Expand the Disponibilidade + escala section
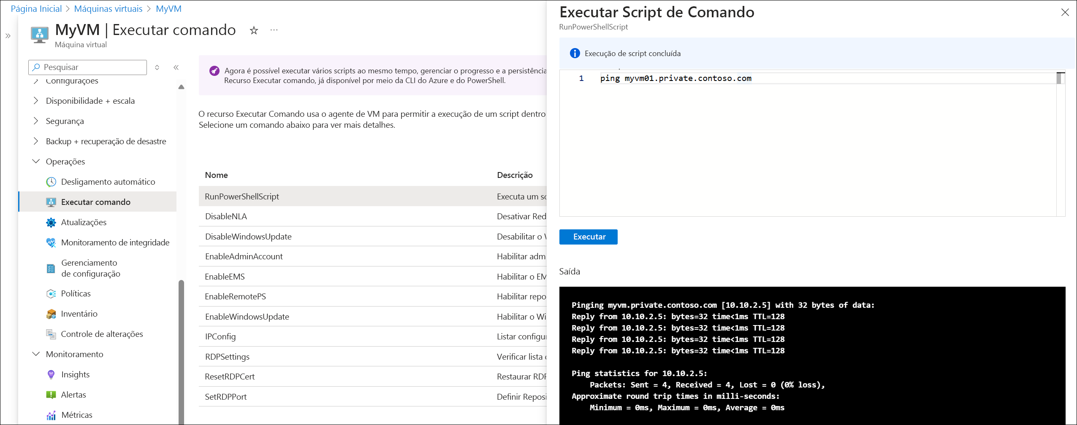The height and width of the screenshot is (425, 1077). coord(36,101)
